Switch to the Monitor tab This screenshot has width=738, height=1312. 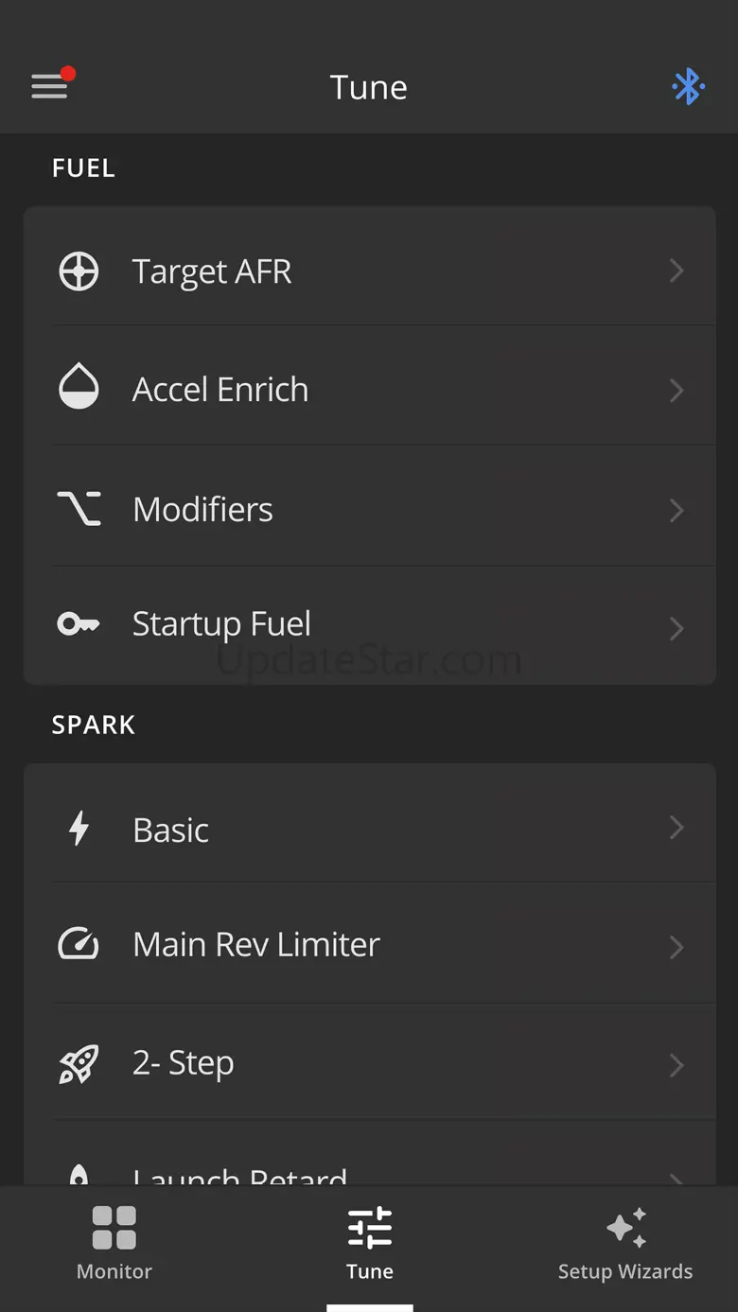[114, 1244]
